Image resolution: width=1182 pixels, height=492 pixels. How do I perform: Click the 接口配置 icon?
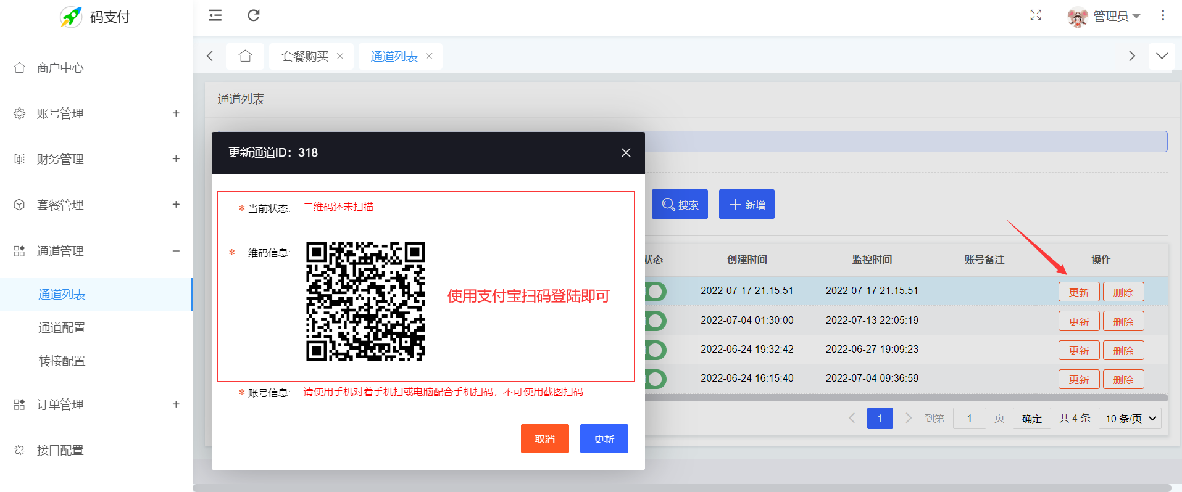[20, 450]
